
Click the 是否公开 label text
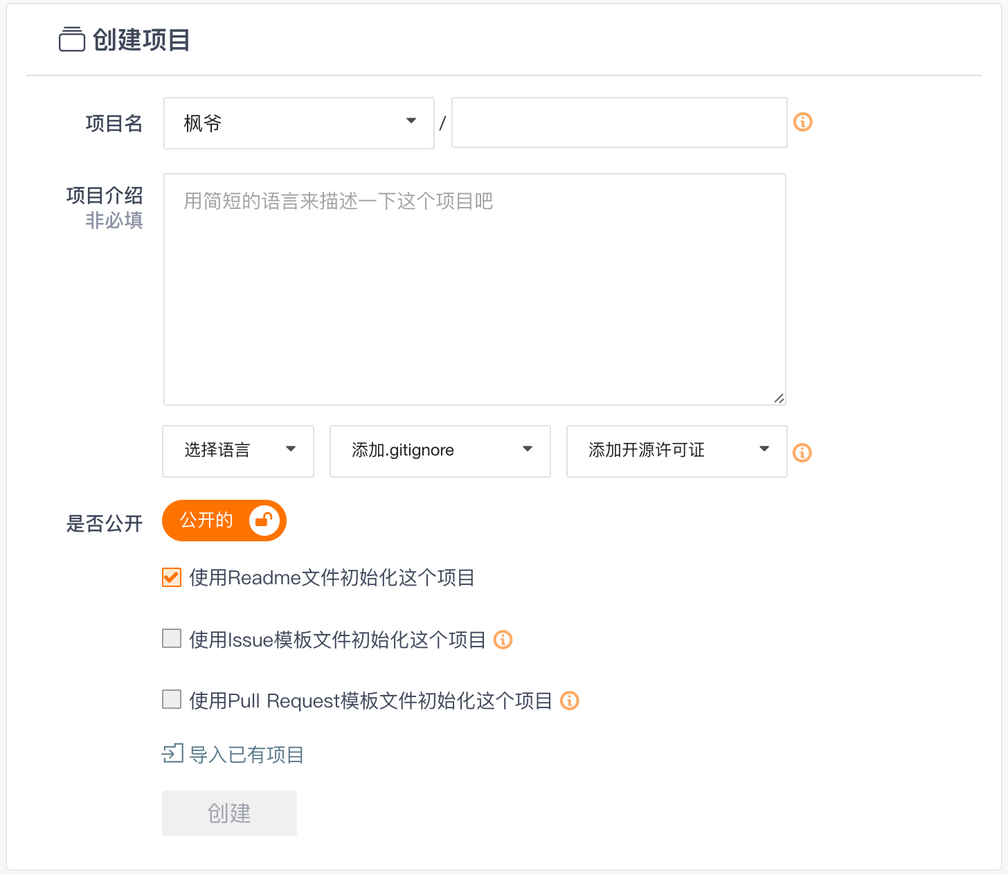tap(105, 523)
